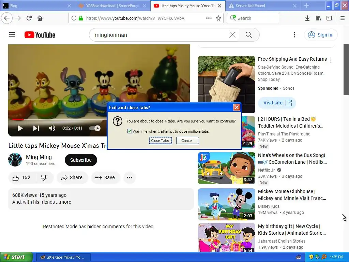349x262 pixels.
Task: Click the page vertical scrollbar thumb
Action: [346, 70]
